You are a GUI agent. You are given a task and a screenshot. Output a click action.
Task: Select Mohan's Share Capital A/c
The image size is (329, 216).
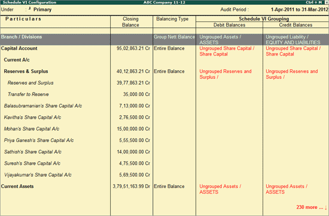[x=32, y=129]
